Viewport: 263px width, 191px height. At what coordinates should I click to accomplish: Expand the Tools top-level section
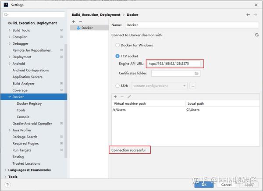point(5,177)
